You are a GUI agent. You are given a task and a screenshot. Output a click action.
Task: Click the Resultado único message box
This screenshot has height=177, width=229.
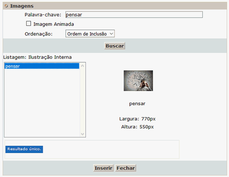24,149
